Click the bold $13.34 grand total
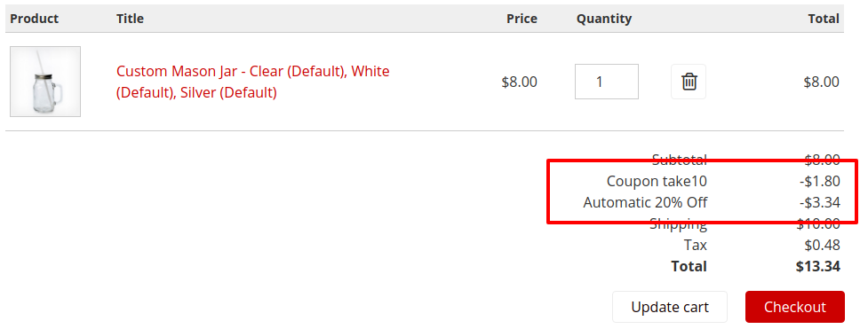 [x=817, y=267]
